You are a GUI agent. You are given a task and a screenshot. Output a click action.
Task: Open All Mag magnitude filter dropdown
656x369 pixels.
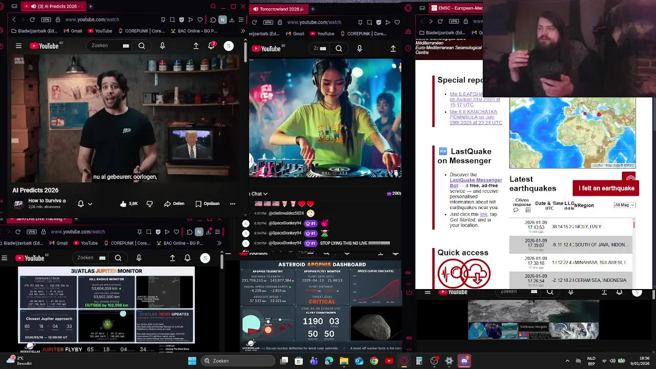624,205
